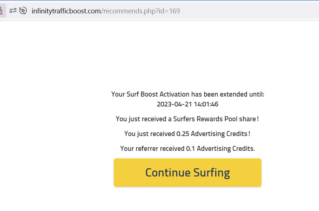Image resolution: width=319 pixels, height=211 pixels.
Task: Click the Surfers Rewards Pool share message
Action: click(187, 119)
